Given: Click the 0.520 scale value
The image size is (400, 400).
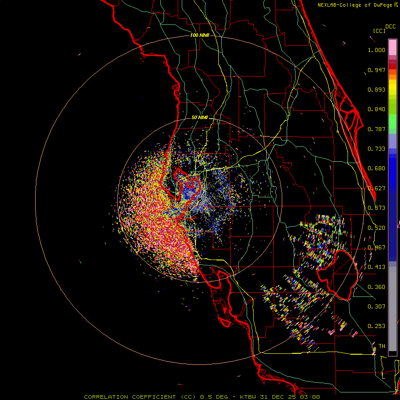Looking at the screenshot, I should pyautogui.click(x=376, y=228).
